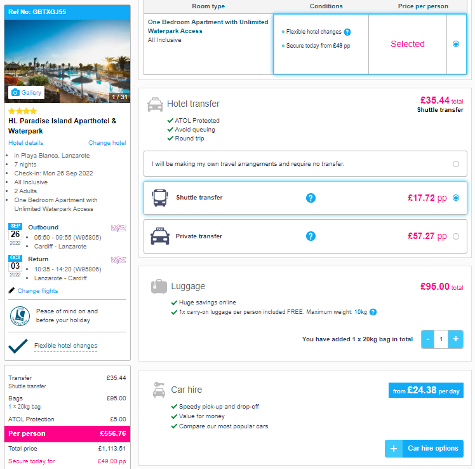The height and width of the screenshot is (469, 475).
Task: Open the Shuttle transfer help icon
Action: (311, 198)
